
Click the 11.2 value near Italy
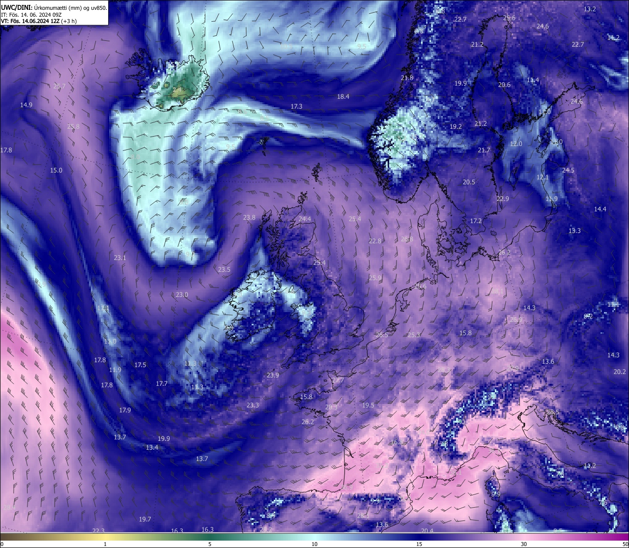(590, 465)
